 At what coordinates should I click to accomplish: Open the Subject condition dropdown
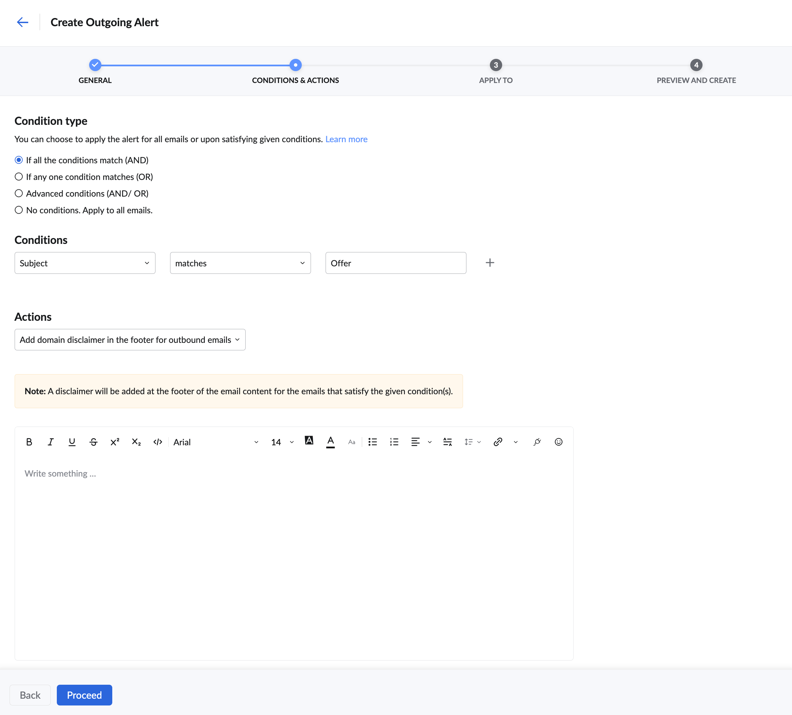click(85, 263)
